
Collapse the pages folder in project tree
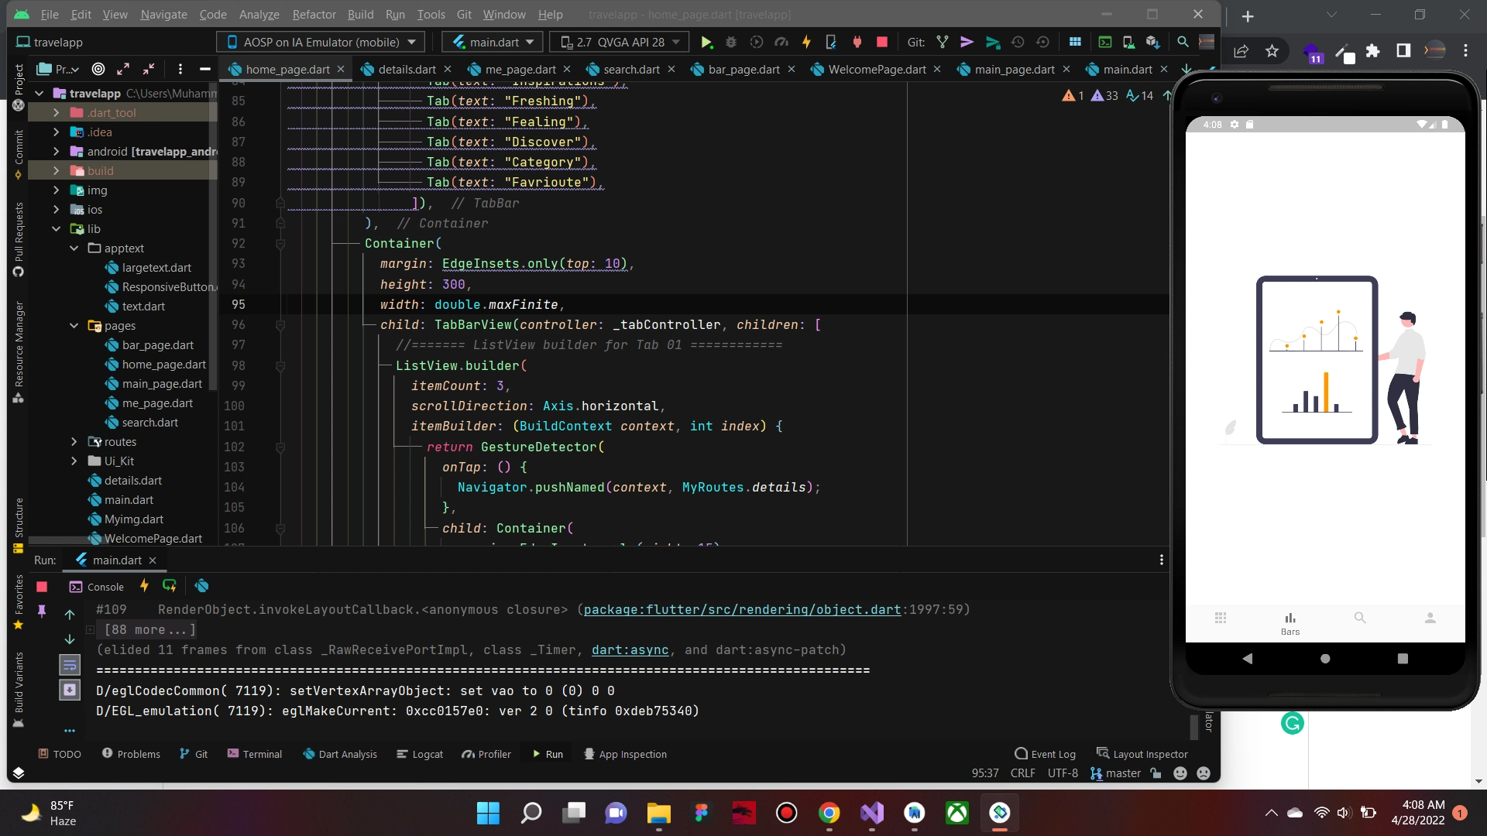[x=74, y=325]
